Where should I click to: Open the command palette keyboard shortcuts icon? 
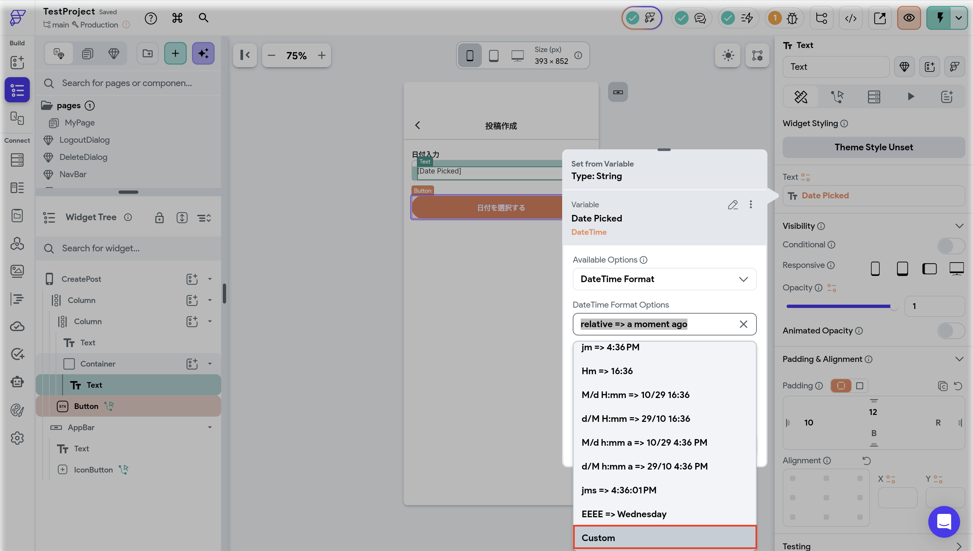click(x=177, y=18)
